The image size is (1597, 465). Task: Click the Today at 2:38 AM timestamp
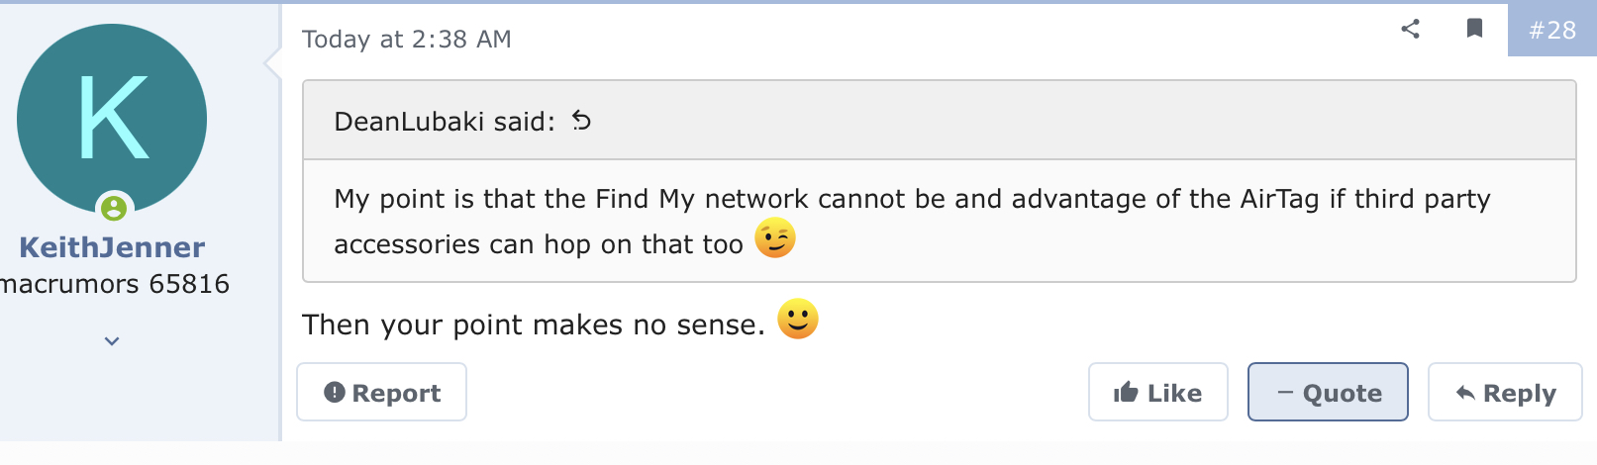[x=407, y=40]
